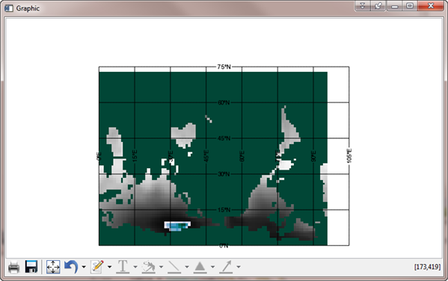Viewport: 448px width, 281px height.
Task: Print the graphic using the printer icon
Action: [x=13, y=268]
